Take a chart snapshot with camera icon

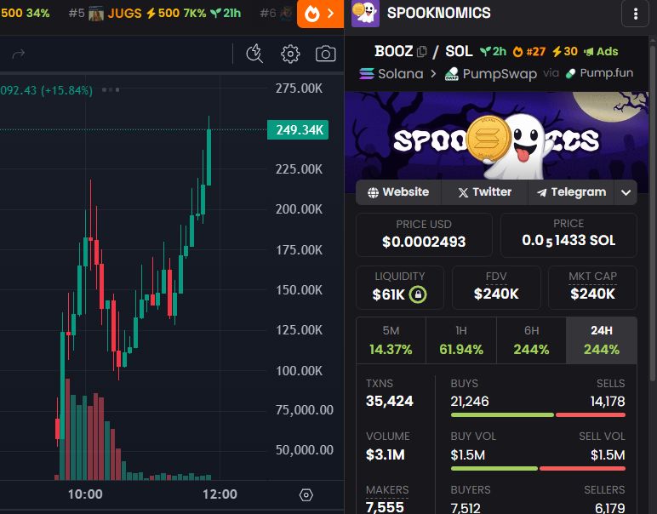pyautogui.click(x=326, y=54)
